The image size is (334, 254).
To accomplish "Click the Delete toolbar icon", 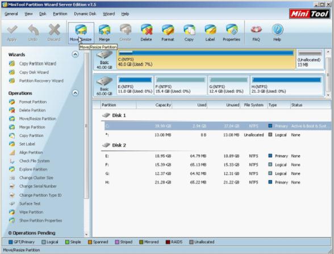I will (x=147, y=33).
